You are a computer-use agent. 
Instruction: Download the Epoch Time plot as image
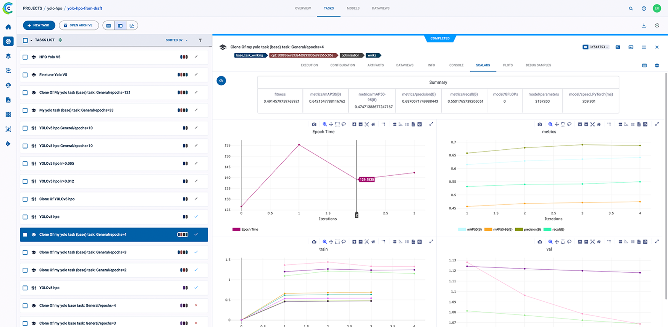314,124
